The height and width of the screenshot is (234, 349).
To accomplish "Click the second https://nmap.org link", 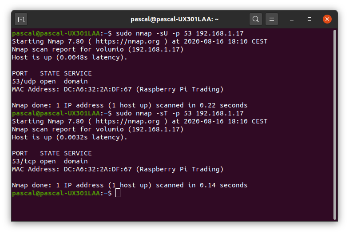I will coord(128,121).
